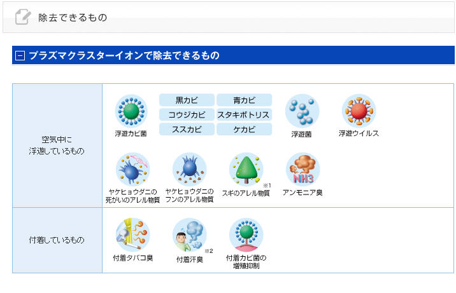The image size is (456, 293).
Task: Click the 青カビ label
Action: click(245, 100)
